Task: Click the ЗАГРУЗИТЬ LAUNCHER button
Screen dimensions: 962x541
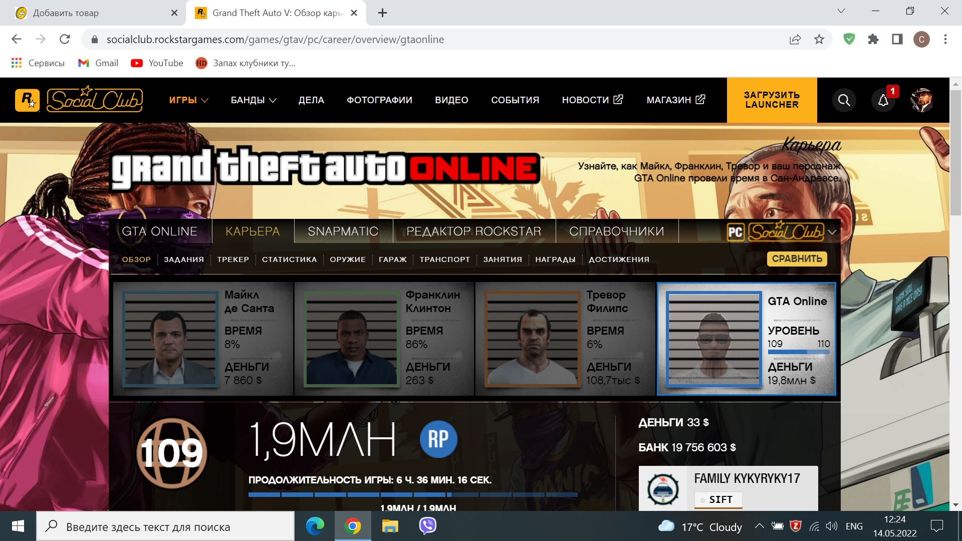Action: click(x=772, y=100)
